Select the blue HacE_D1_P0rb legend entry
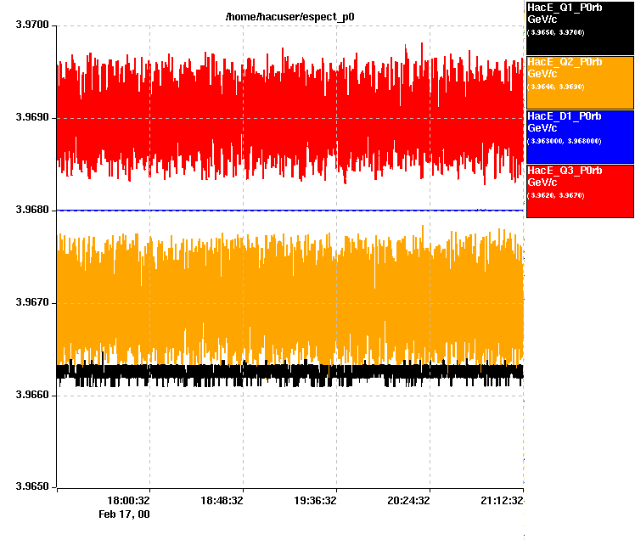 [x=580, y=136]
